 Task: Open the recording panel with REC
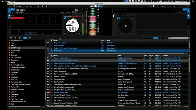click(31, 6)
